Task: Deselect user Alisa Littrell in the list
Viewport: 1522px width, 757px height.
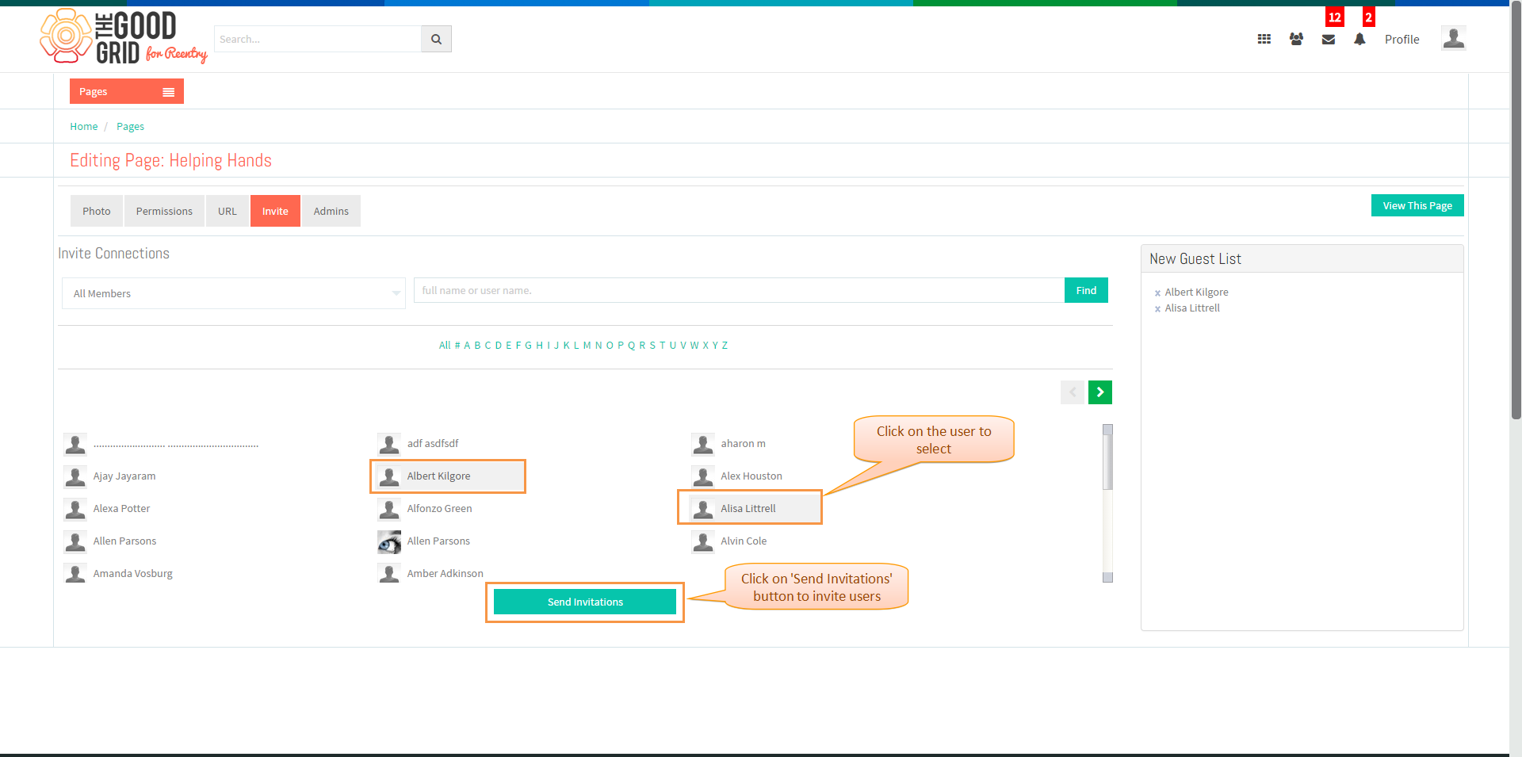Action: point(749,508)
